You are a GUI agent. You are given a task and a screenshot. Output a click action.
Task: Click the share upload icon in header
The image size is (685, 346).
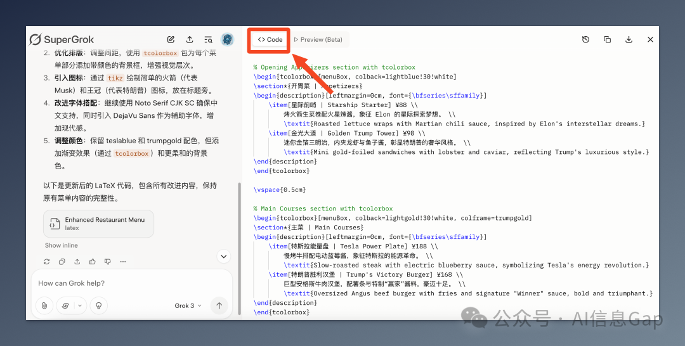point(190,39)
